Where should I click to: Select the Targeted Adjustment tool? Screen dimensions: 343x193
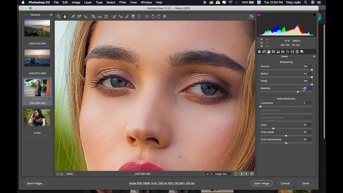86,17
